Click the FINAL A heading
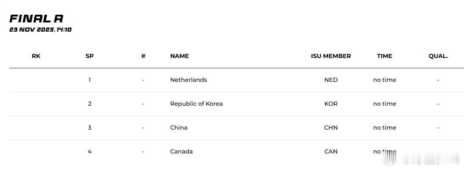This screenshot has width=464, height=170. click(x=36, y=19)
